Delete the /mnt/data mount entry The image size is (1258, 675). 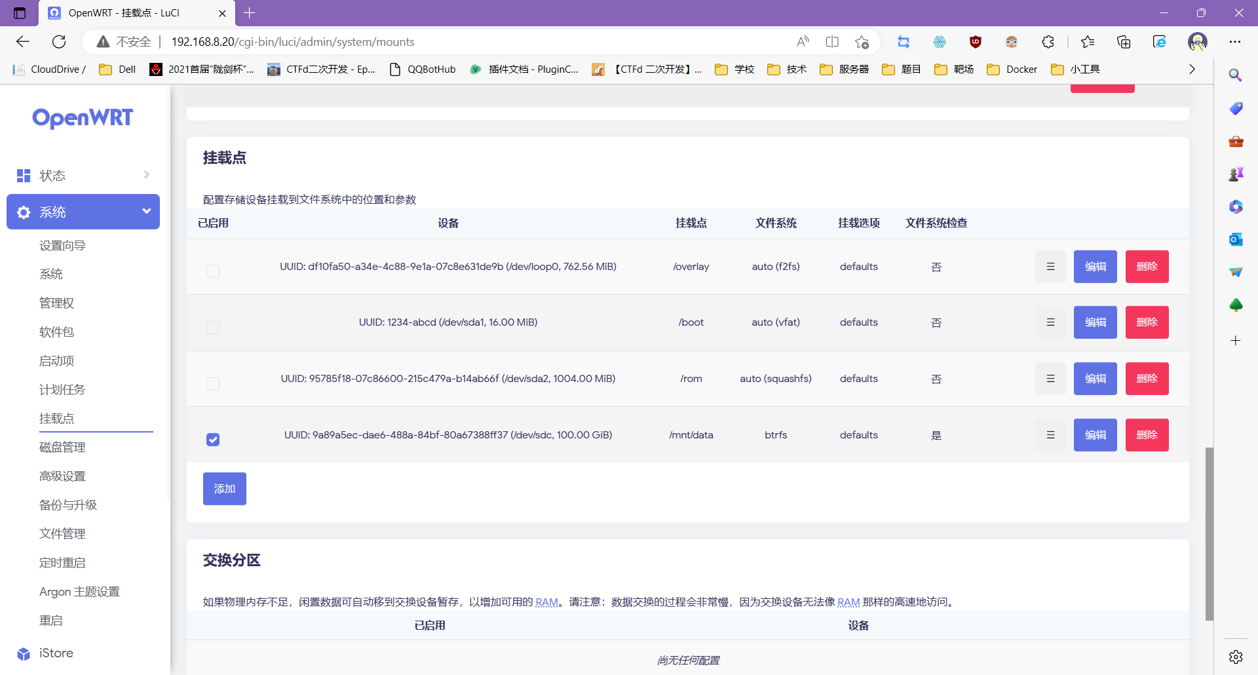pos(1147,435)
